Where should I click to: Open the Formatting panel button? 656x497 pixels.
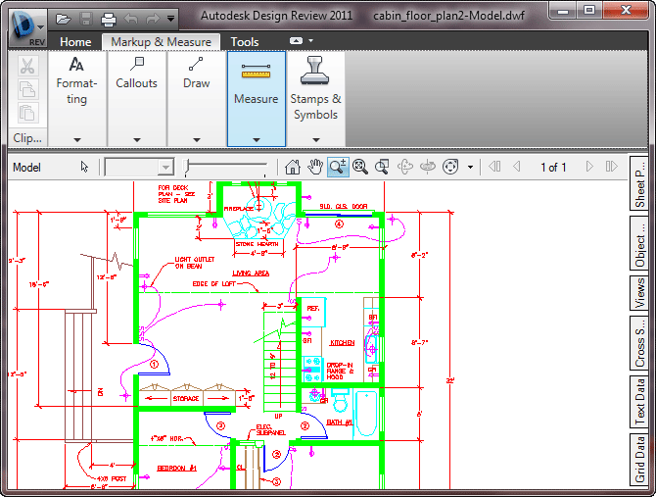coord(77,80)
